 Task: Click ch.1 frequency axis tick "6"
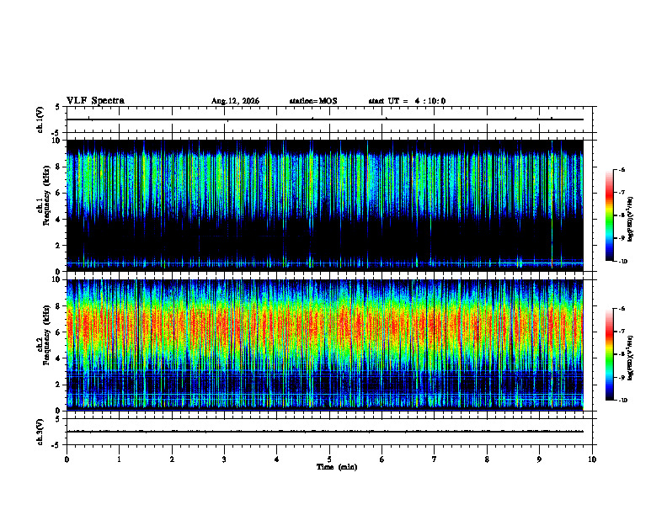pyautogui.click(x=59, y=193)
